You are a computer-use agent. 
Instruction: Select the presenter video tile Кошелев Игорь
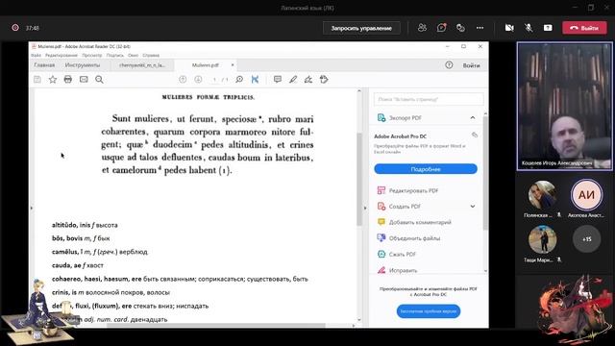click(x=565, y=107)
